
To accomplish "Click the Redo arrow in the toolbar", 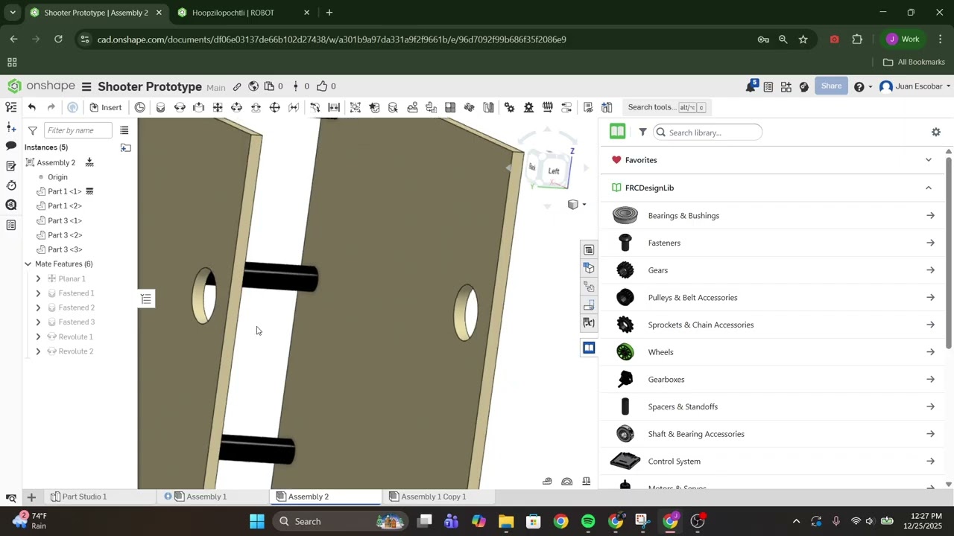I will point(51,107).
